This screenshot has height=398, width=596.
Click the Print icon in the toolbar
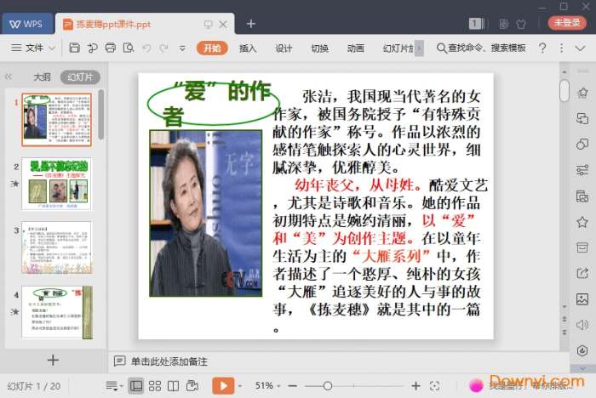110,48
